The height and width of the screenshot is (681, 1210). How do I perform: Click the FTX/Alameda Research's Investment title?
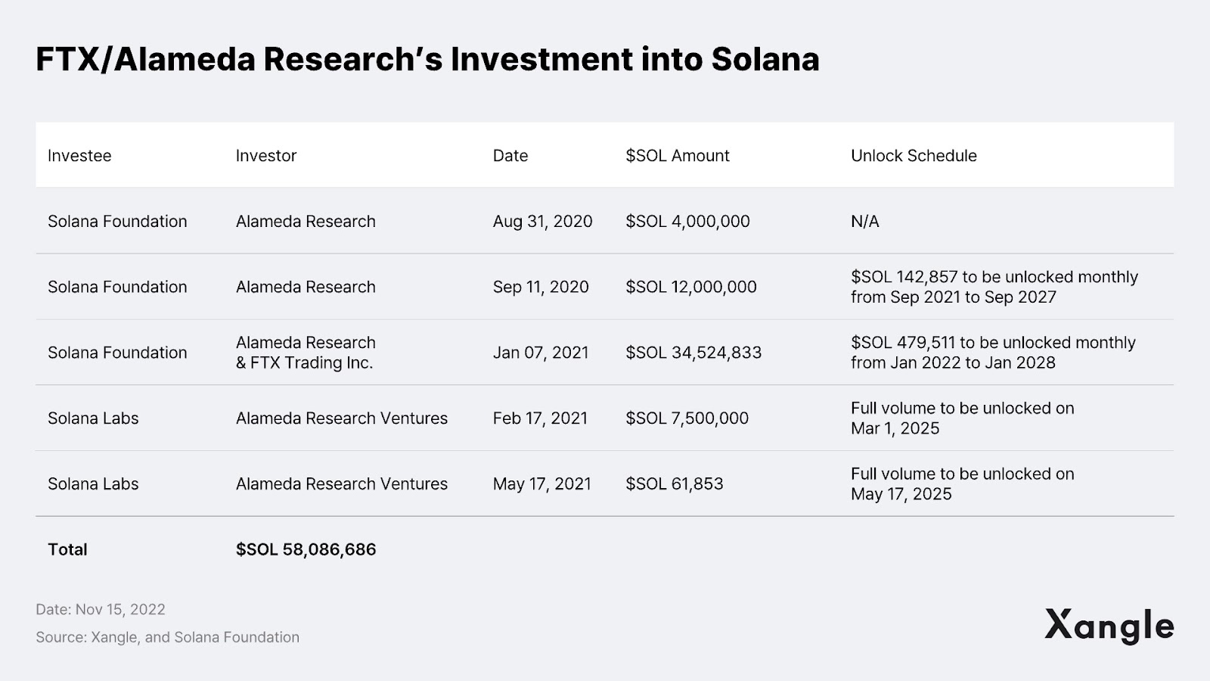[427, 60]
